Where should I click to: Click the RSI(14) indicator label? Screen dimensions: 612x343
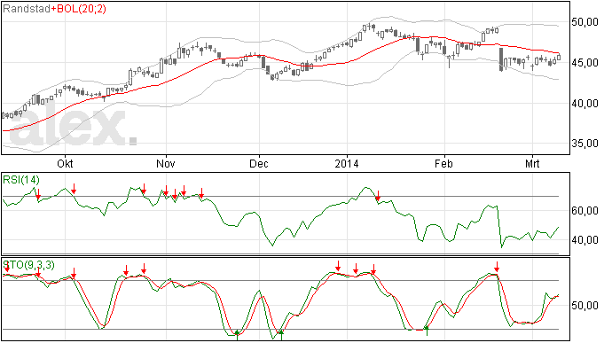[21, 180]
